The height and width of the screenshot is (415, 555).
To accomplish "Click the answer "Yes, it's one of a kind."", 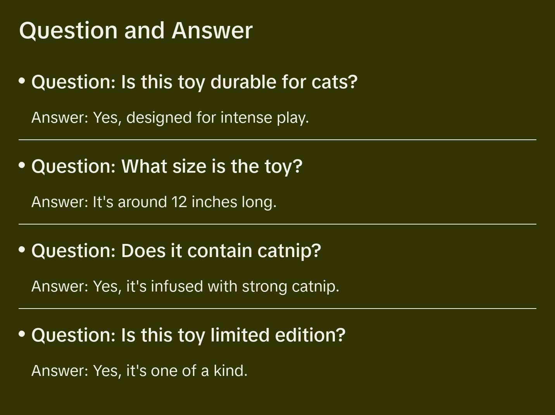I will [x=139, y=371].
